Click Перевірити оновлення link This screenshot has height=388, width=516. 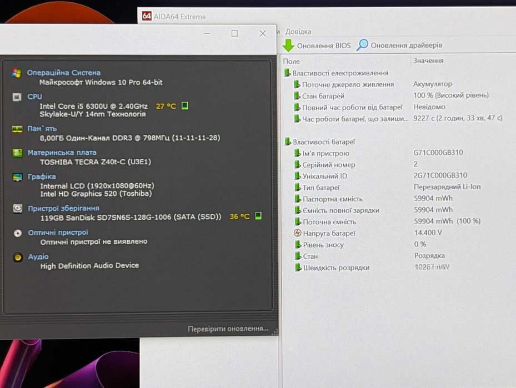(x=228, y=329)
